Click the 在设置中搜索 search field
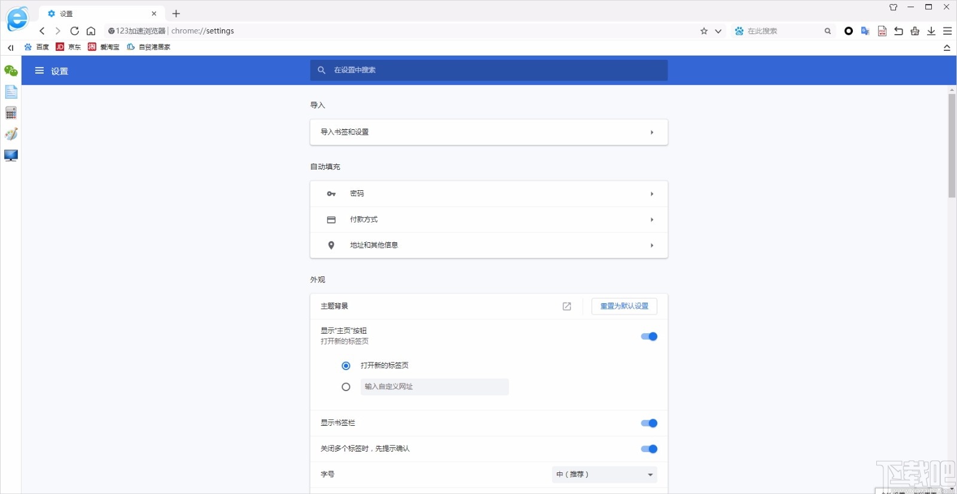This screenshot has width=957, height=494. click(489, 70)
